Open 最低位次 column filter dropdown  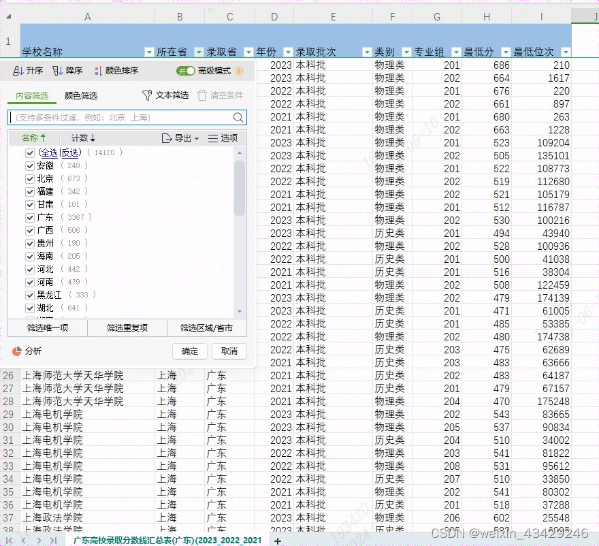(x=566, y=52)
